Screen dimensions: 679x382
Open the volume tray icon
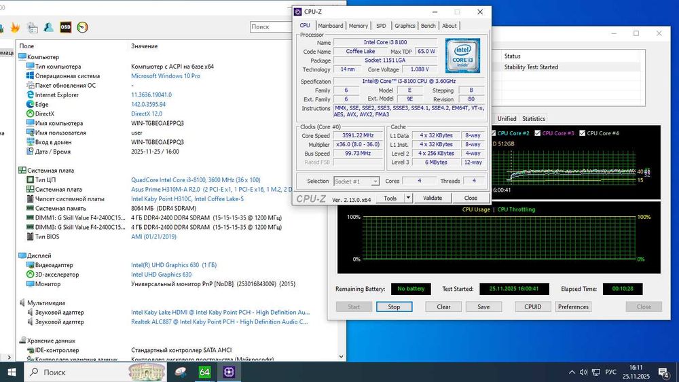click(583, 372)
